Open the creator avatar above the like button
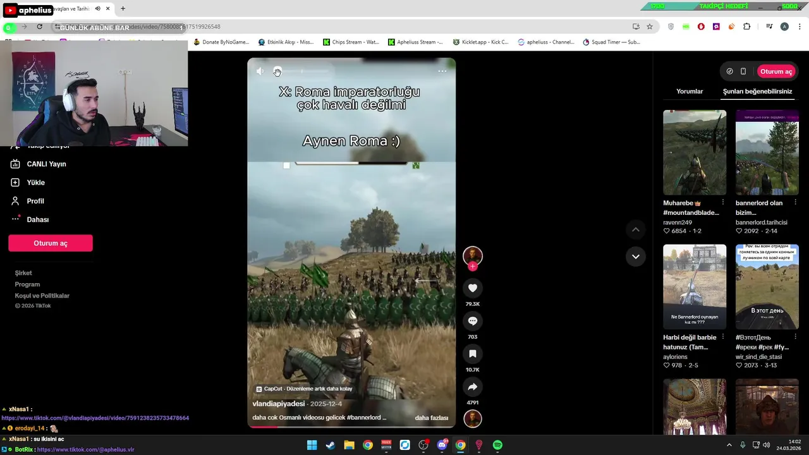 [473, 255]
